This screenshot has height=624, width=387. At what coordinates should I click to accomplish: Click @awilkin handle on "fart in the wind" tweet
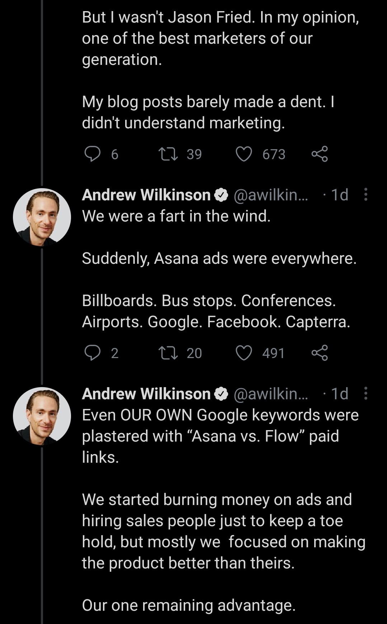pyautogui.click(x=270, y=195)
